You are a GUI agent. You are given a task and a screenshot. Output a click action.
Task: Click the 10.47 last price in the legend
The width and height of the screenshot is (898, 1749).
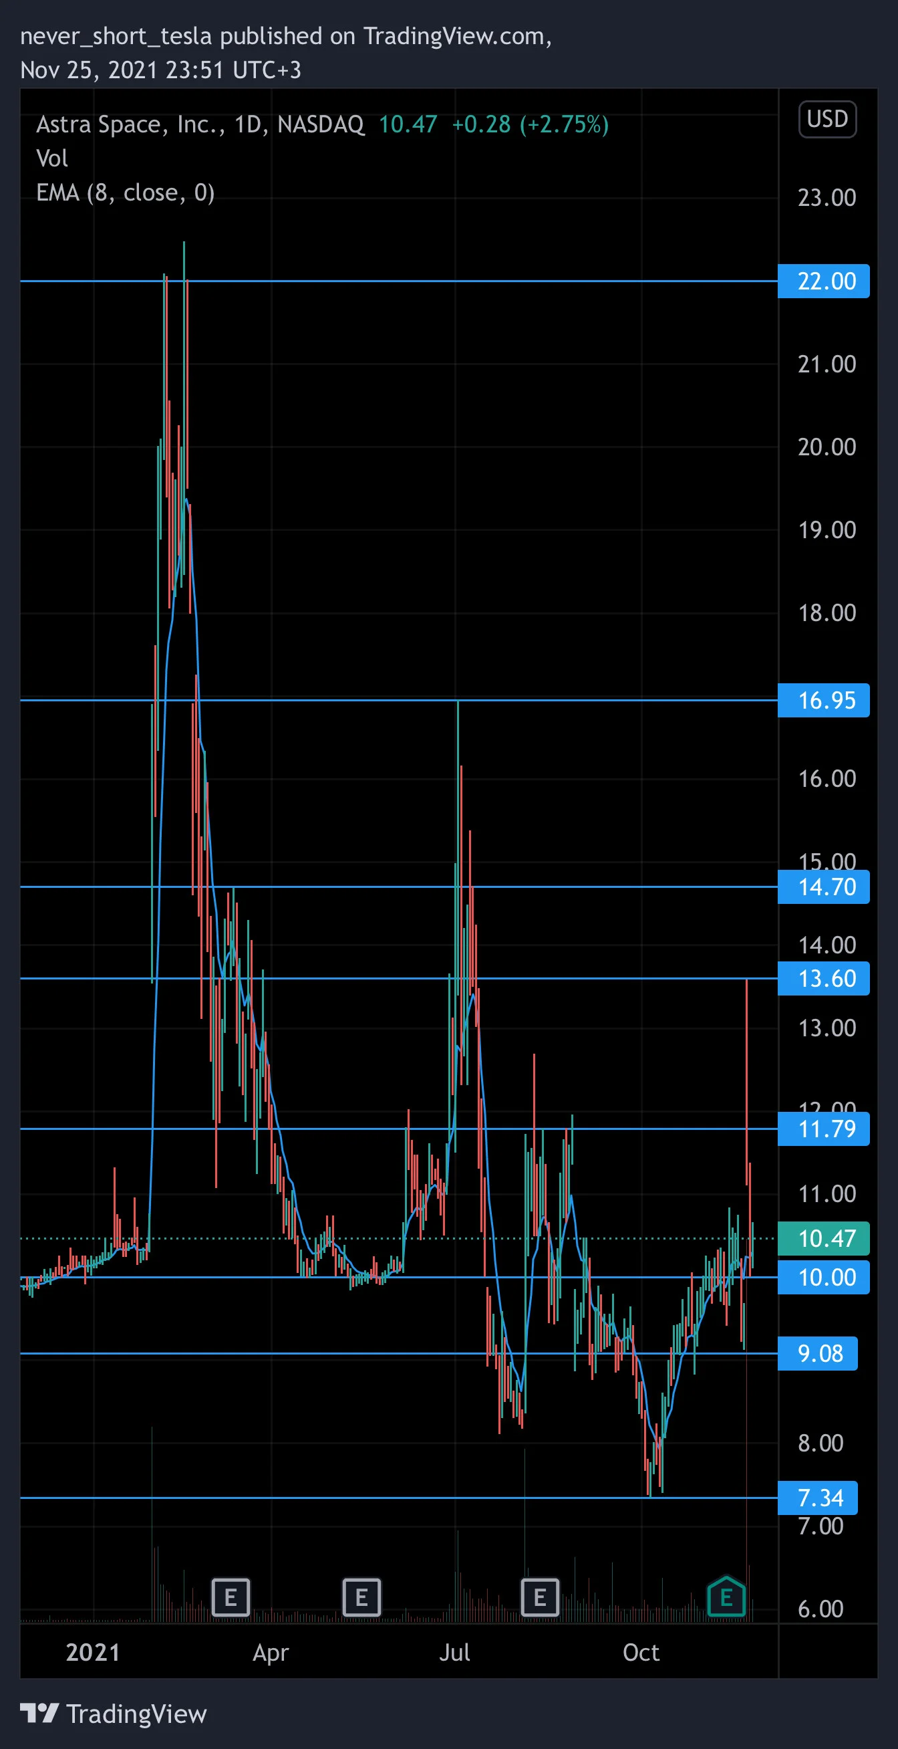[x=408, y=124]
